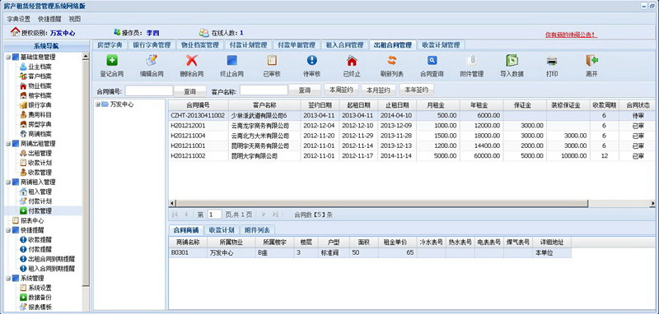Open 租入管理 in navigation tree
The height and width of the screenshot is (314, 659).
coord(40,192)
